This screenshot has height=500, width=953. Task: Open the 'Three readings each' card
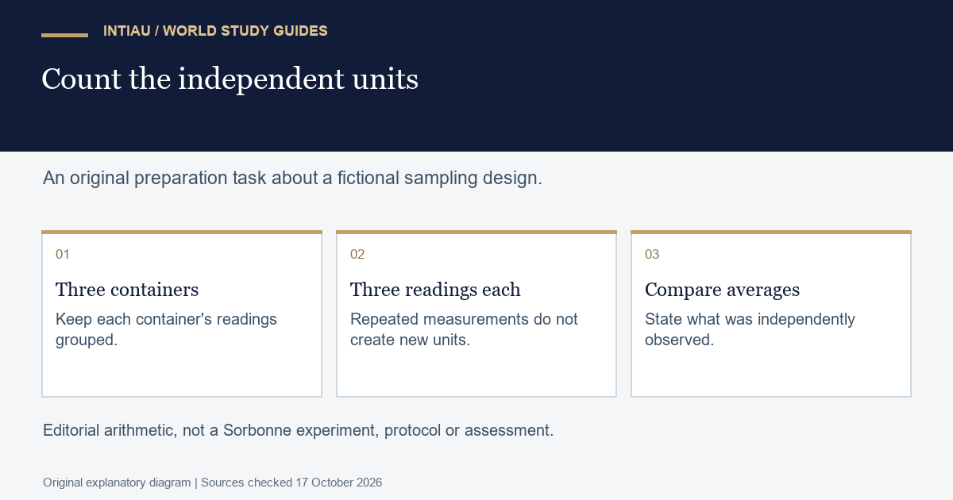[x=476, y=313]
